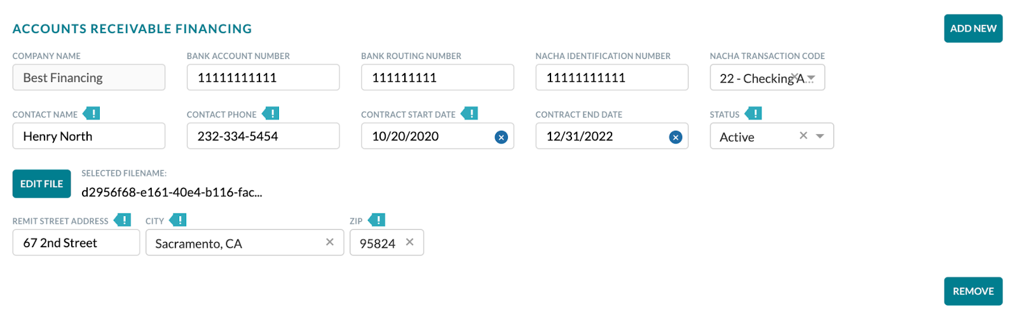Clear the contract end date 12/31/2022
Image resolution: width=1017 pixels, height=310 pixels.
point(676,137)
